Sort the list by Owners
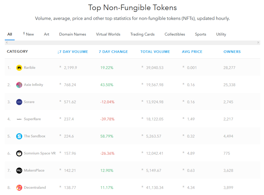Screen dimensions: 264x195 pos(232,51)
